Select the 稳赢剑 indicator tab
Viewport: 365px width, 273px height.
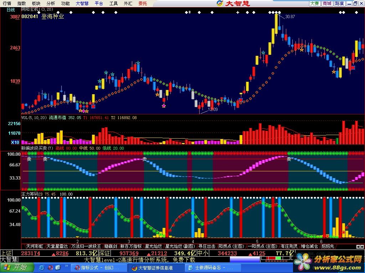tap(111, 246)
